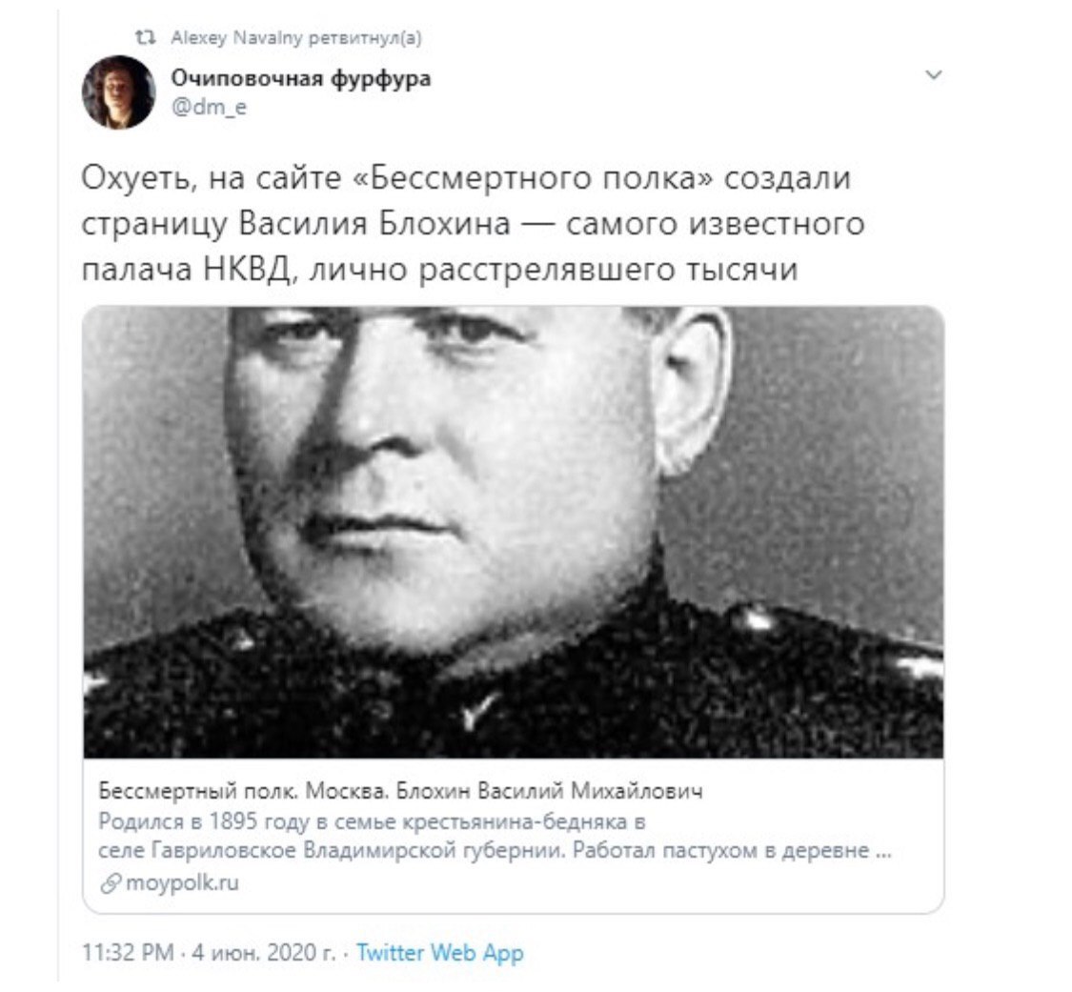This screenshot has height=992, width=1072.
Task: Click the Владимирской губернии description line
Action: pos(495,850)
